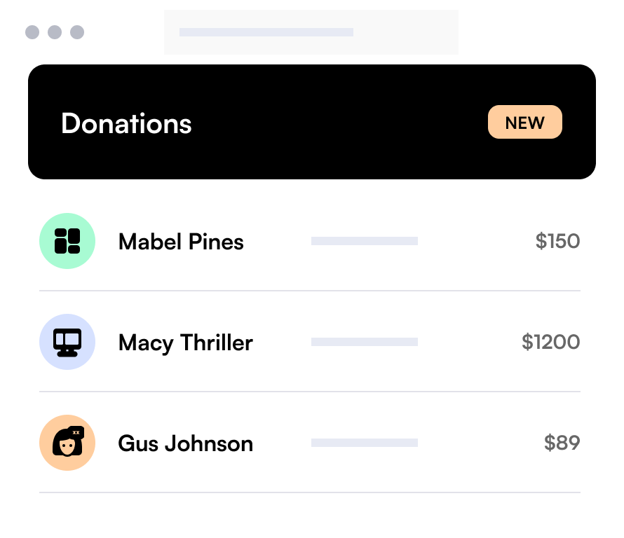Click the NEW badge button
The image size is (624, 538).
525,122
